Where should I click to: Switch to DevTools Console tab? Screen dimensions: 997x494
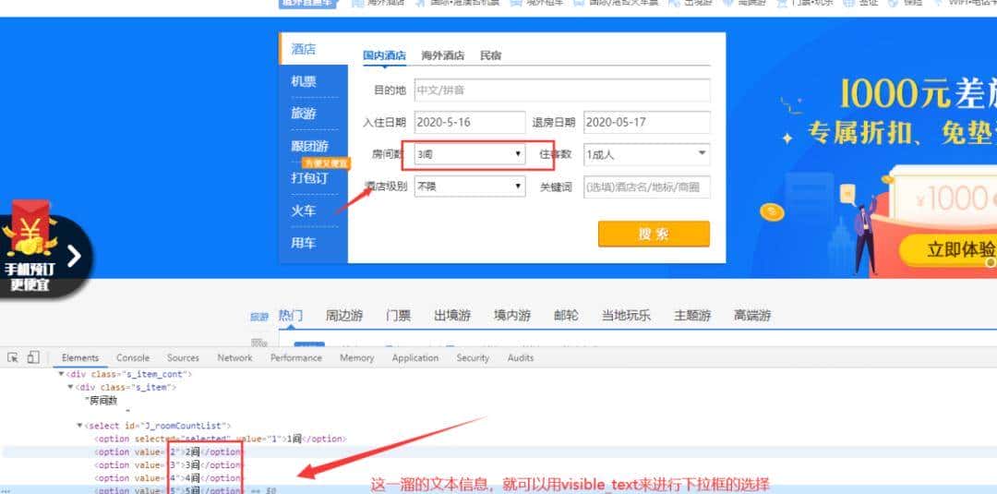133,358
